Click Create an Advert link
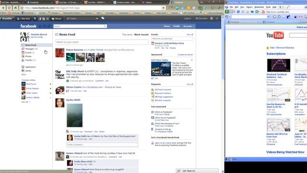 click(186, 54)
